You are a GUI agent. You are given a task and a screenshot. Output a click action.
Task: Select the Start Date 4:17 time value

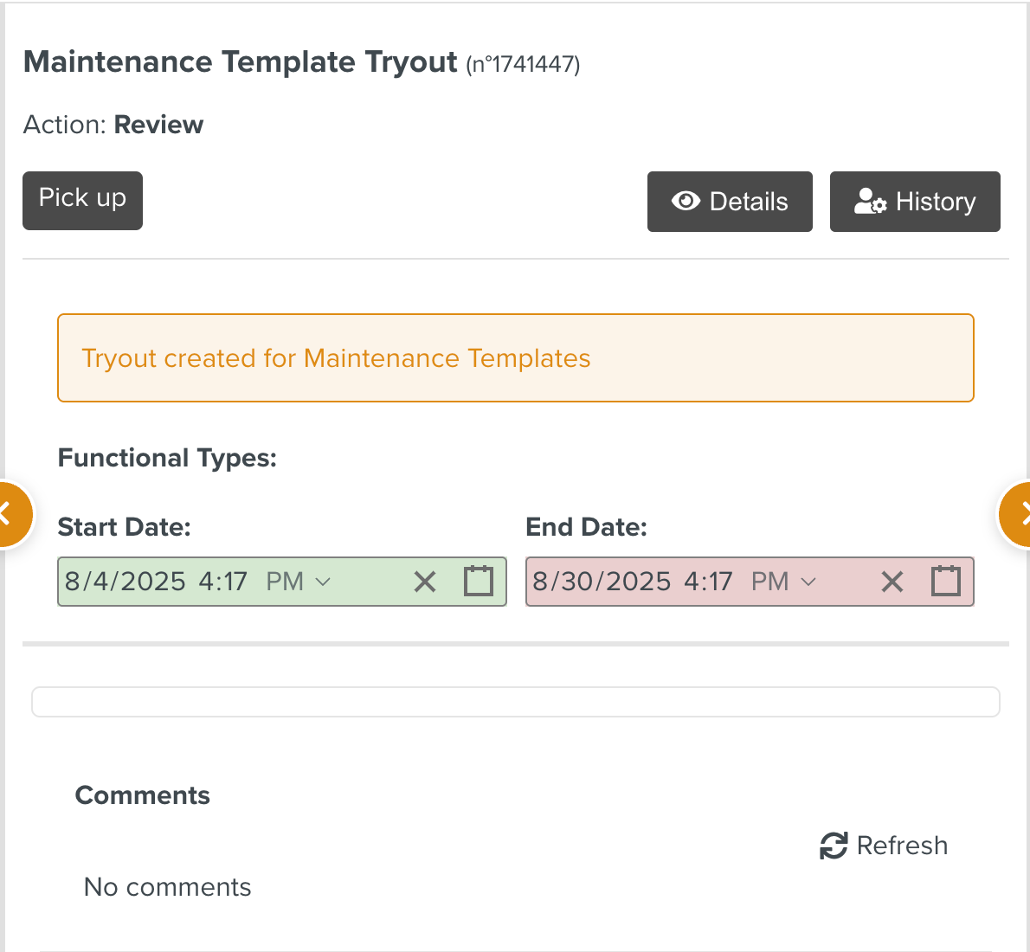coord(223,582)
